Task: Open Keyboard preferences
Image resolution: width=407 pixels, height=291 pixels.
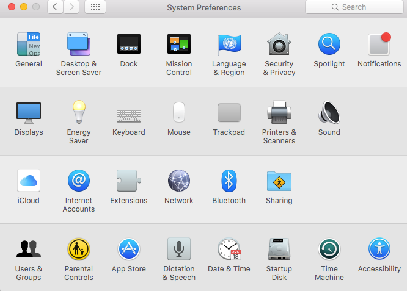Action: 129,116
